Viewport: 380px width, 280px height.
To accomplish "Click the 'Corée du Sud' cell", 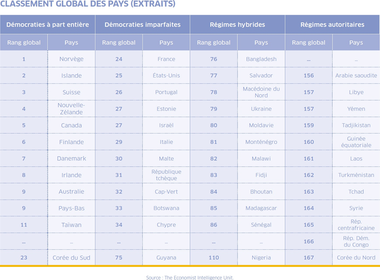I will click(x=71, y=258).
